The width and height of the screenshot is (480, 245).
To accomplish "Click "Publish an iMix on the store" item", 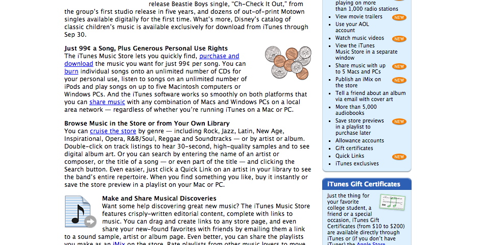I will (358, 82).
